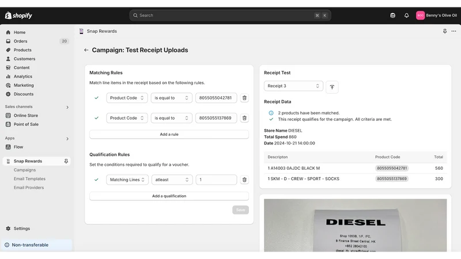
Task: Open Customers in the sidebar
Action: tap(24, 59)
